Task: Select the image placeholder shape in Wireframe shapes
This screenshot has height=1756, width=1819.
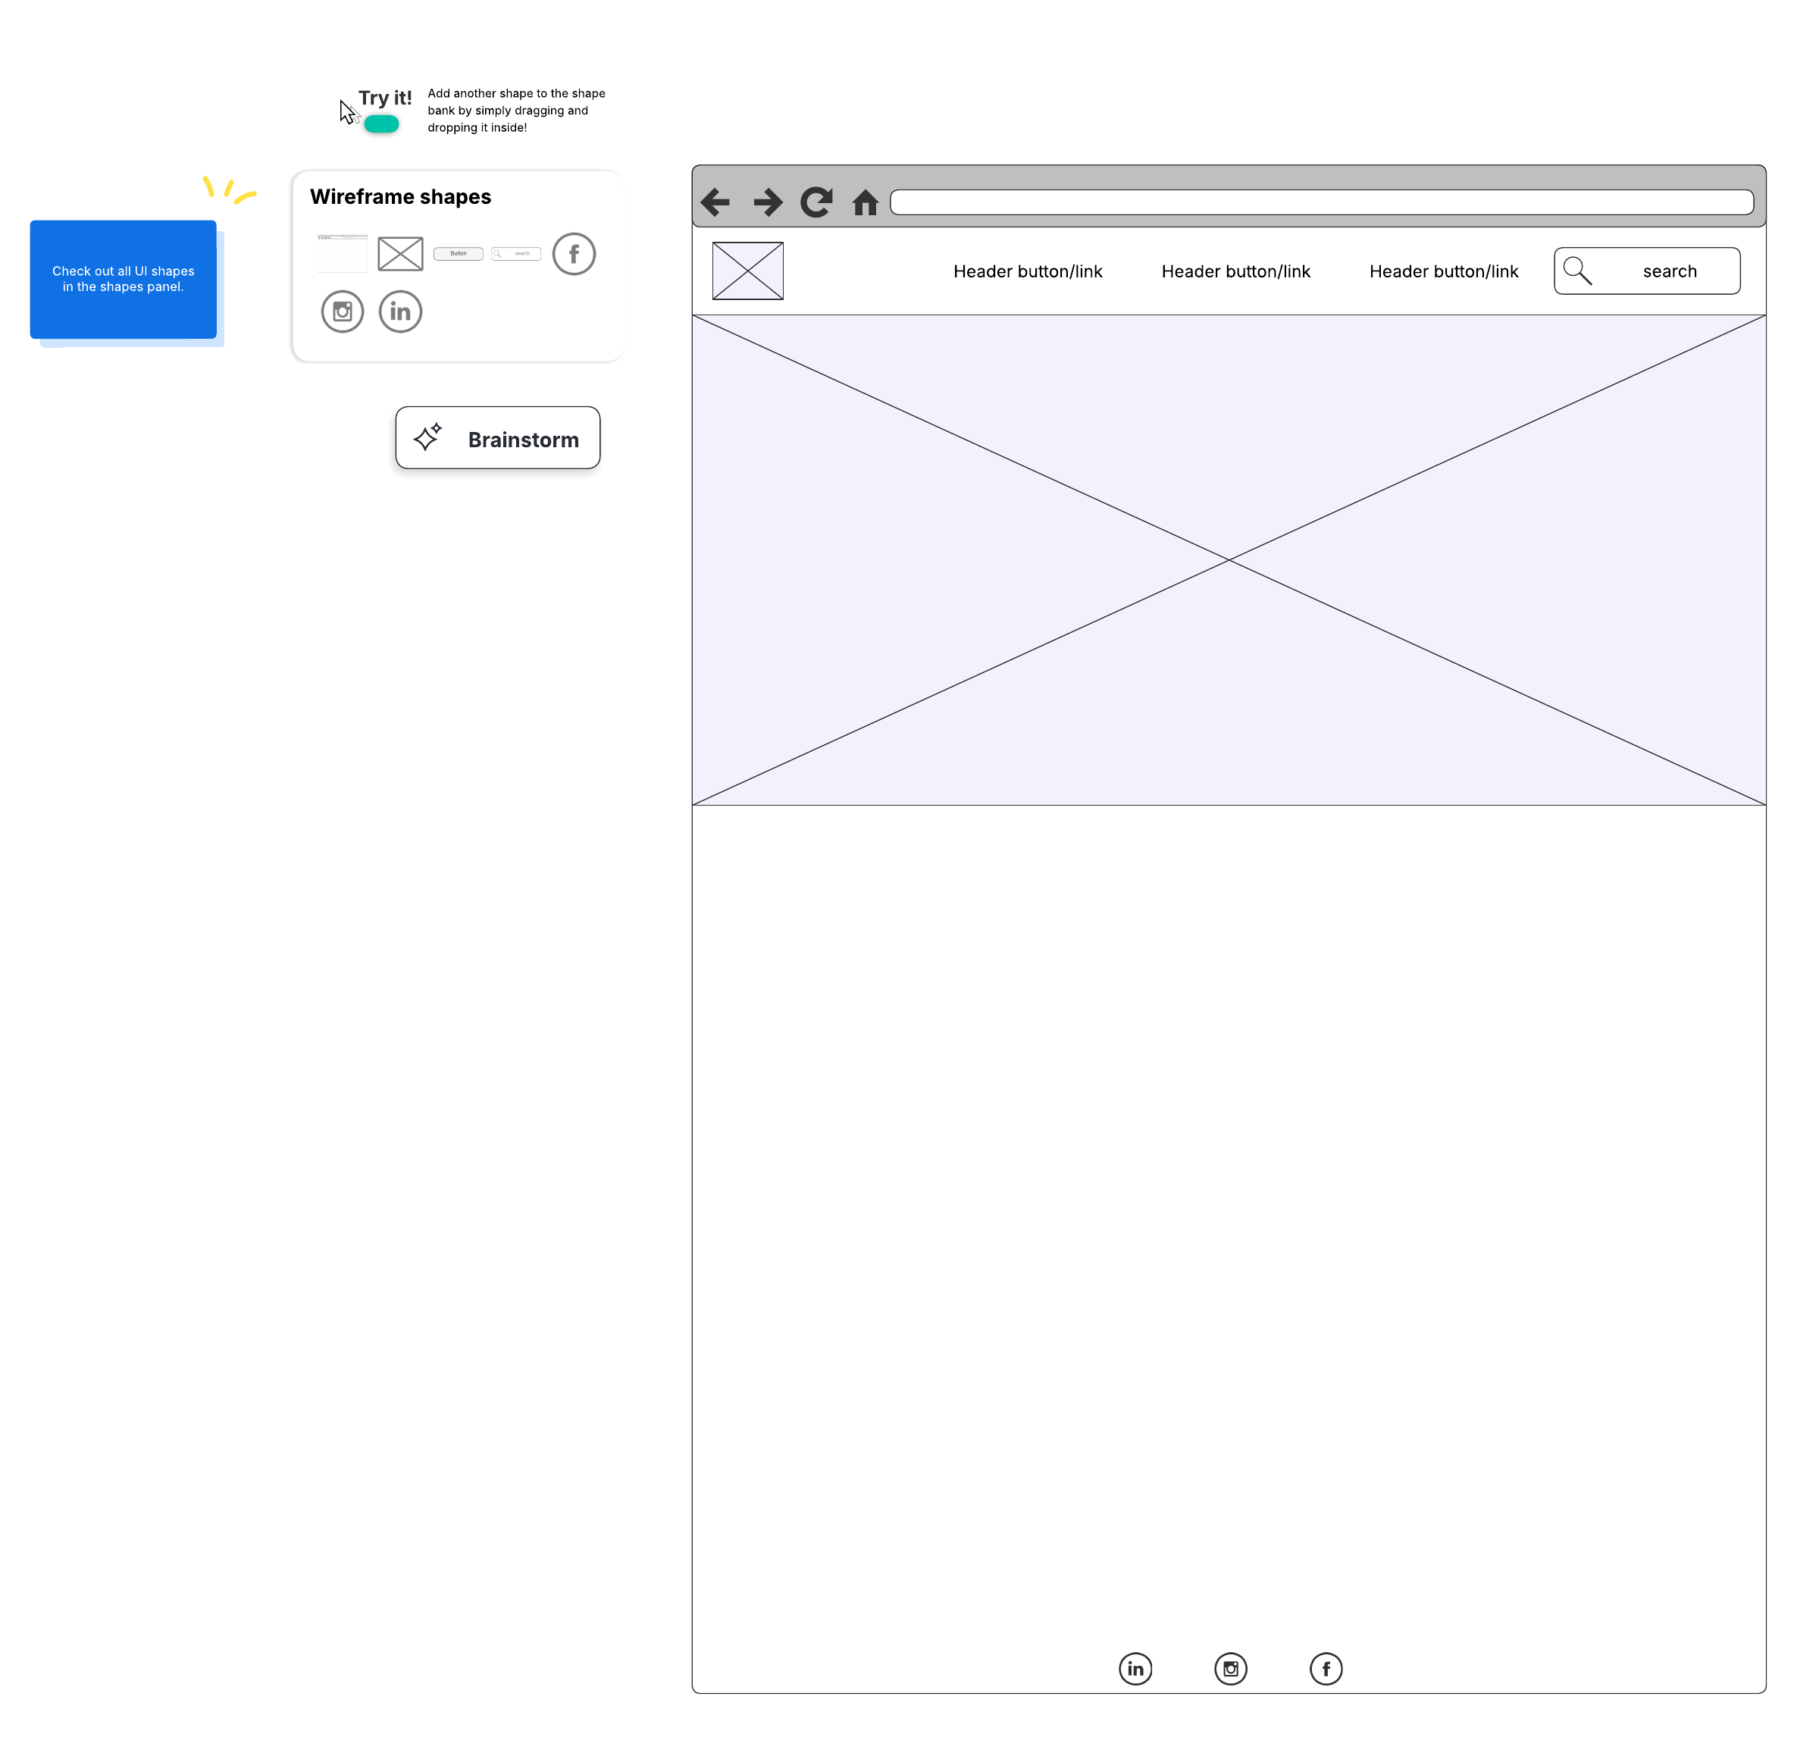Action: (400, 253)
